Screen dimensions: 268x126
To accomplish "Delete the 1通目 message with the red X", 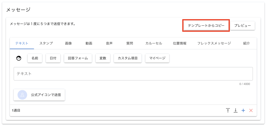I will tap(251, 111).
